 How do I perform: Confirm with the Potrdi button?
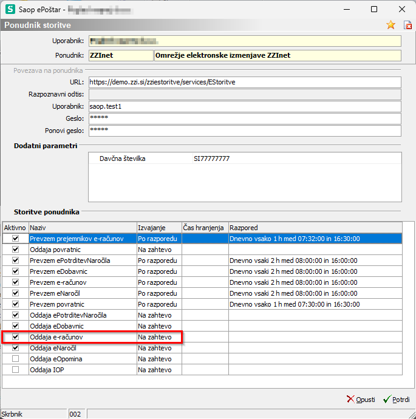[x=397, y=400]
